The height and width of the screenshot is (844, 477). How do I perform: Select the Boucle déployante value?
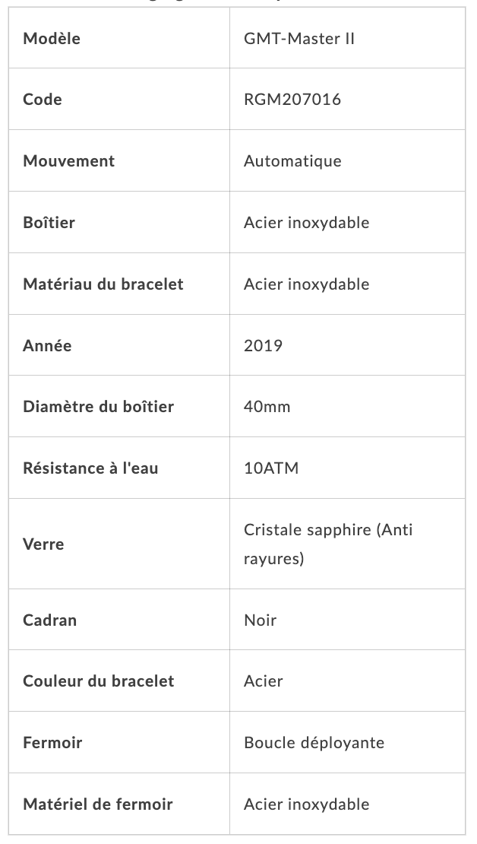[x=314, y=743]
